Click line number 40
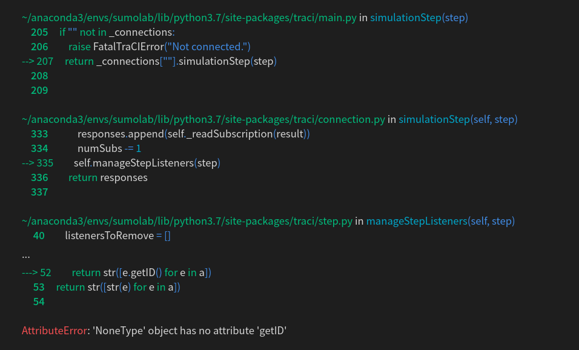Screen dimensions: 579x350 pos(39,236)
